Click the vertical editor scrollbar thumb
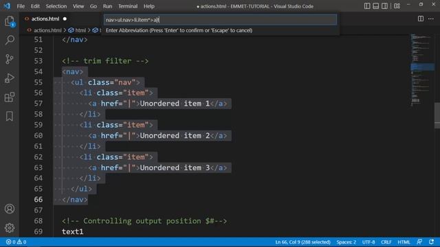The width and height of the screenshot is (440, 247). point(437,115)
